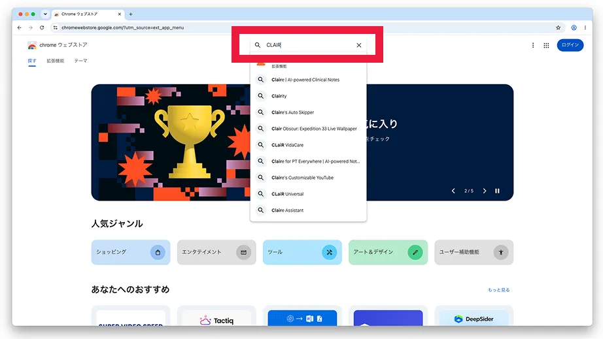
Task: Open a new browser tab
Action: 131,14
